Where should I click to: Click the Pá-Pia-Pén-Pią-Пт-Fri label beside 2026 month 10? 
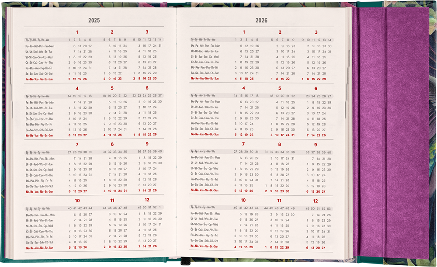[204, 235]
